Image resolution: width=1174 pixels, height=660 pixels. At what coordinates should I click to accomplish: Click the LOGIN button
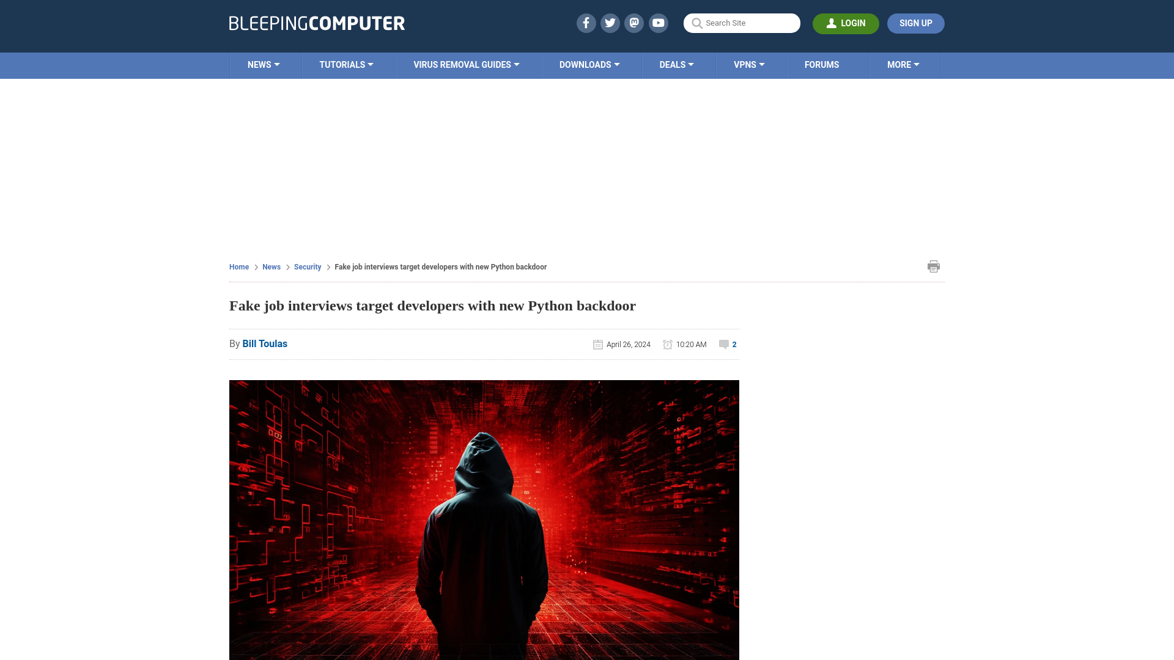click(x=846, y=23)
